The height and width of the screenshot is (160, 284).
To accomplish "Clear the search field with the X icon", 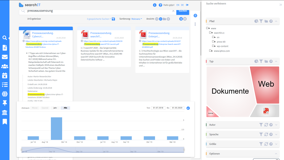I will pyautogui.click(x=173, y=11).
